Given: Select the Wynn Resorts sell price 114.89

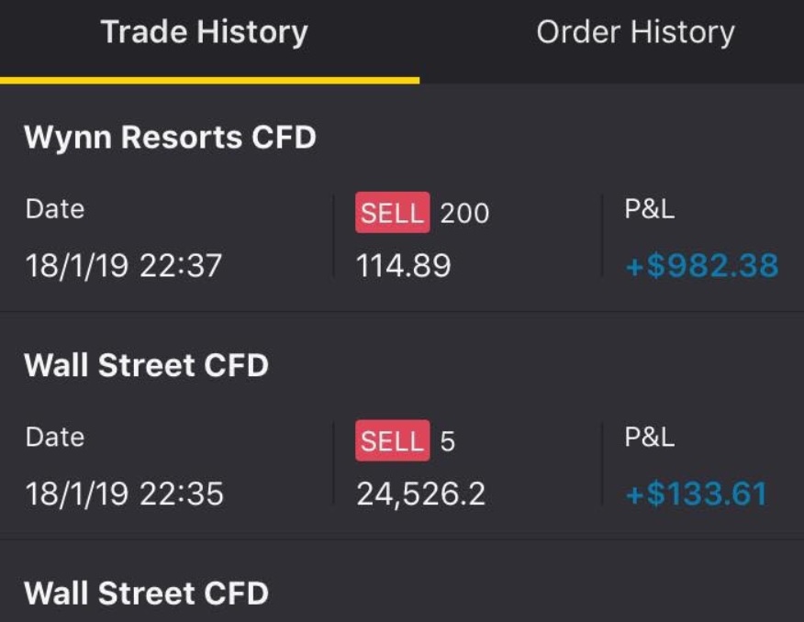Looking at the screenshot, I should [404, 266].
